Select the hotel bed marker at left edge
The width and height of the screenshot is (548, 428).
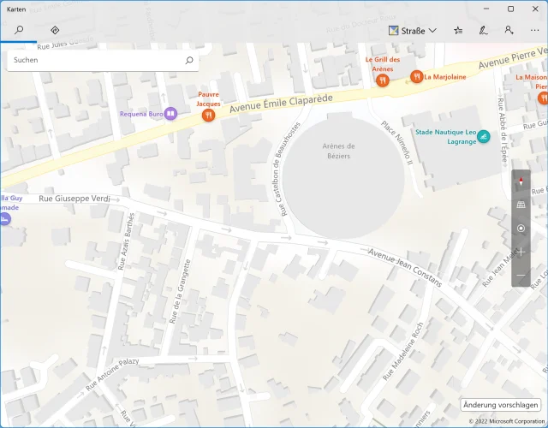[x=5, y=219]
